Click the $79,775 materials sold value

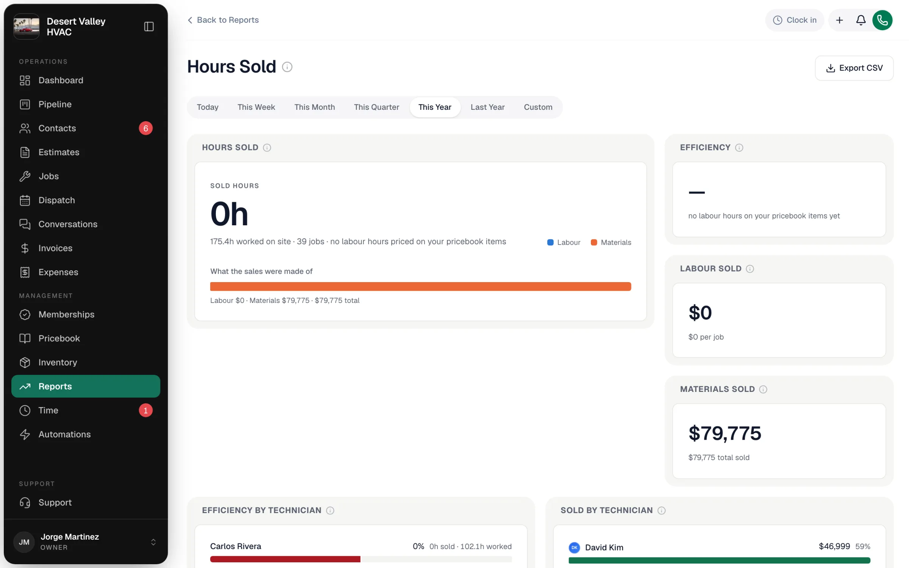point(725,433)
